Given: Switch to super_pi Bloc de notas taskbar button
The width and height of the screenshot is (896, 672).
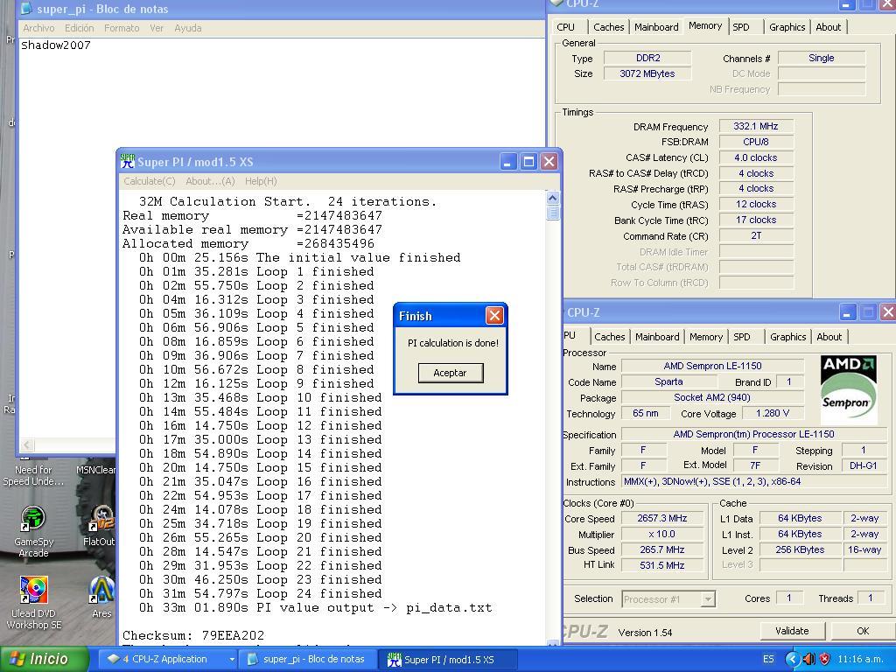Looking at the screenshot, I should click(x=307, y=659).
